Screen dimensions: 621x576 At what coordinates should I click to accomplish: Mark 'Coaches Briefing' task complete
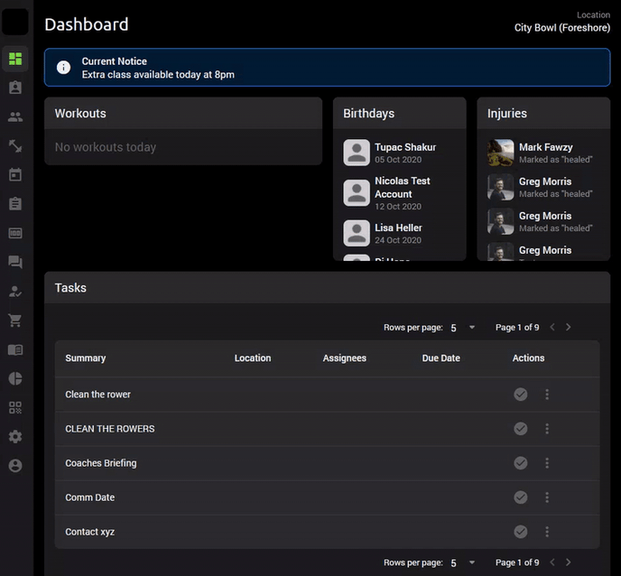(521, 463)
